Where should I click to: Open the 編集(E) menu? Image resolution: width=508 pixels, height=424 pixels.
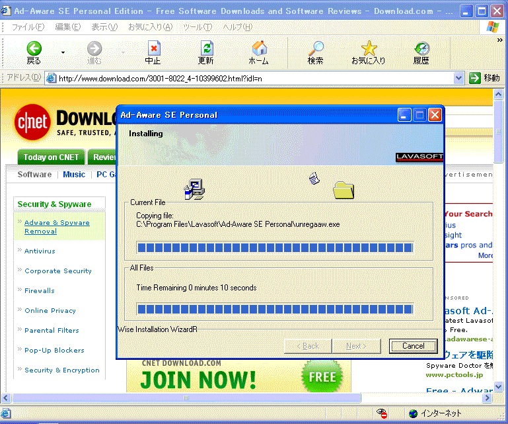pyautogui.click(x=68, y=27)
